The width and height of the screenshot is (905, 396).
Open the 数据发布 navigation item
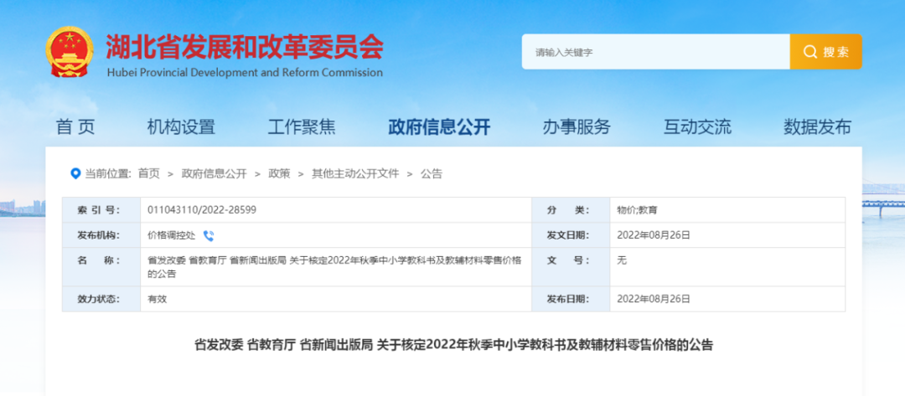[x=817, y=127]
